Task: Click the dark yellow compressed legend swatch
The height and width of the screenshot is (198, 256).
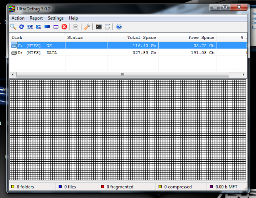Action: coord(160,186)
